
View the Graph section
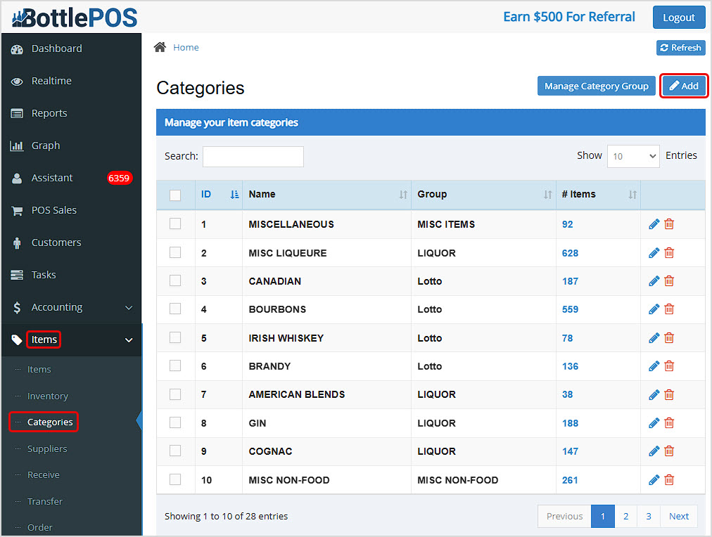coord(45,145)
